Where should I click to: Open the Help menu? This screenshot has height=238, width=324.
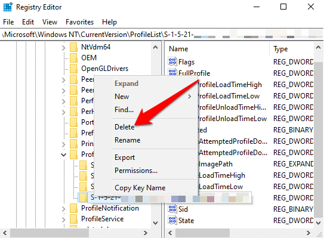click(109, 22)
